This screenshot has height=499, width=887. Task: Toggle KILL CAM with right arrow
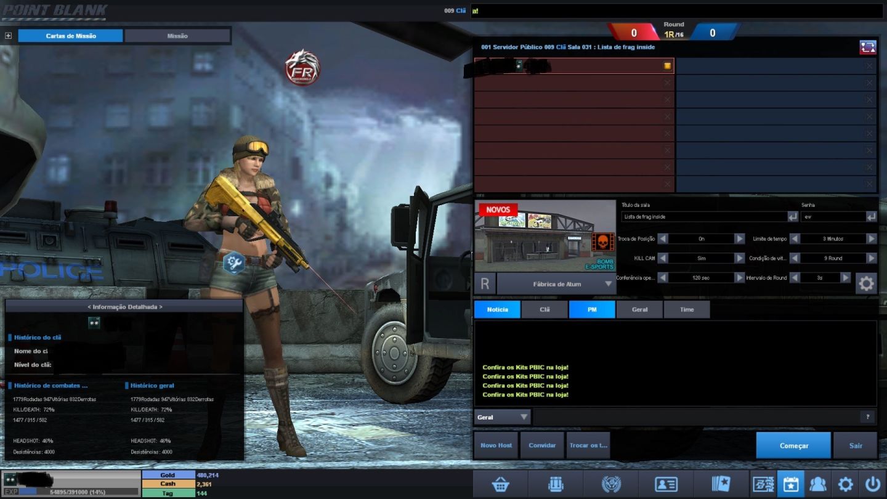739,258
